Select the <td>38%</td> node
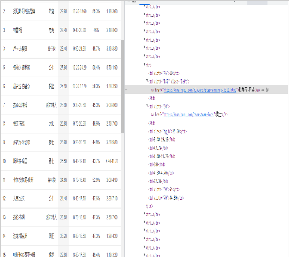 pos(157,165)
